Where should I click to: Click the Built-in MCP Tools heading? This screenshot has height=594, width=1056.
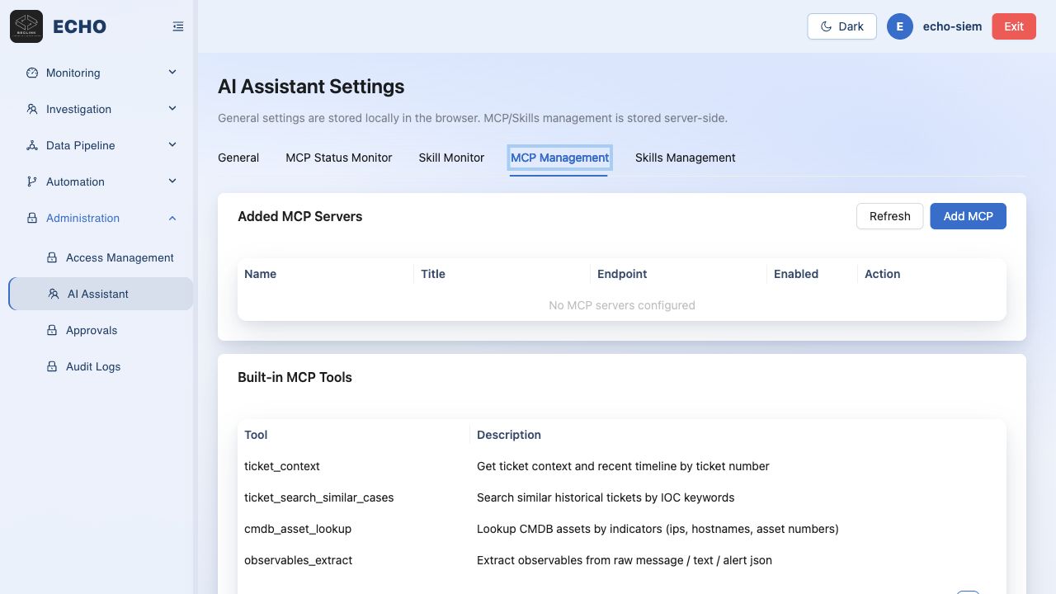(295, 377)
